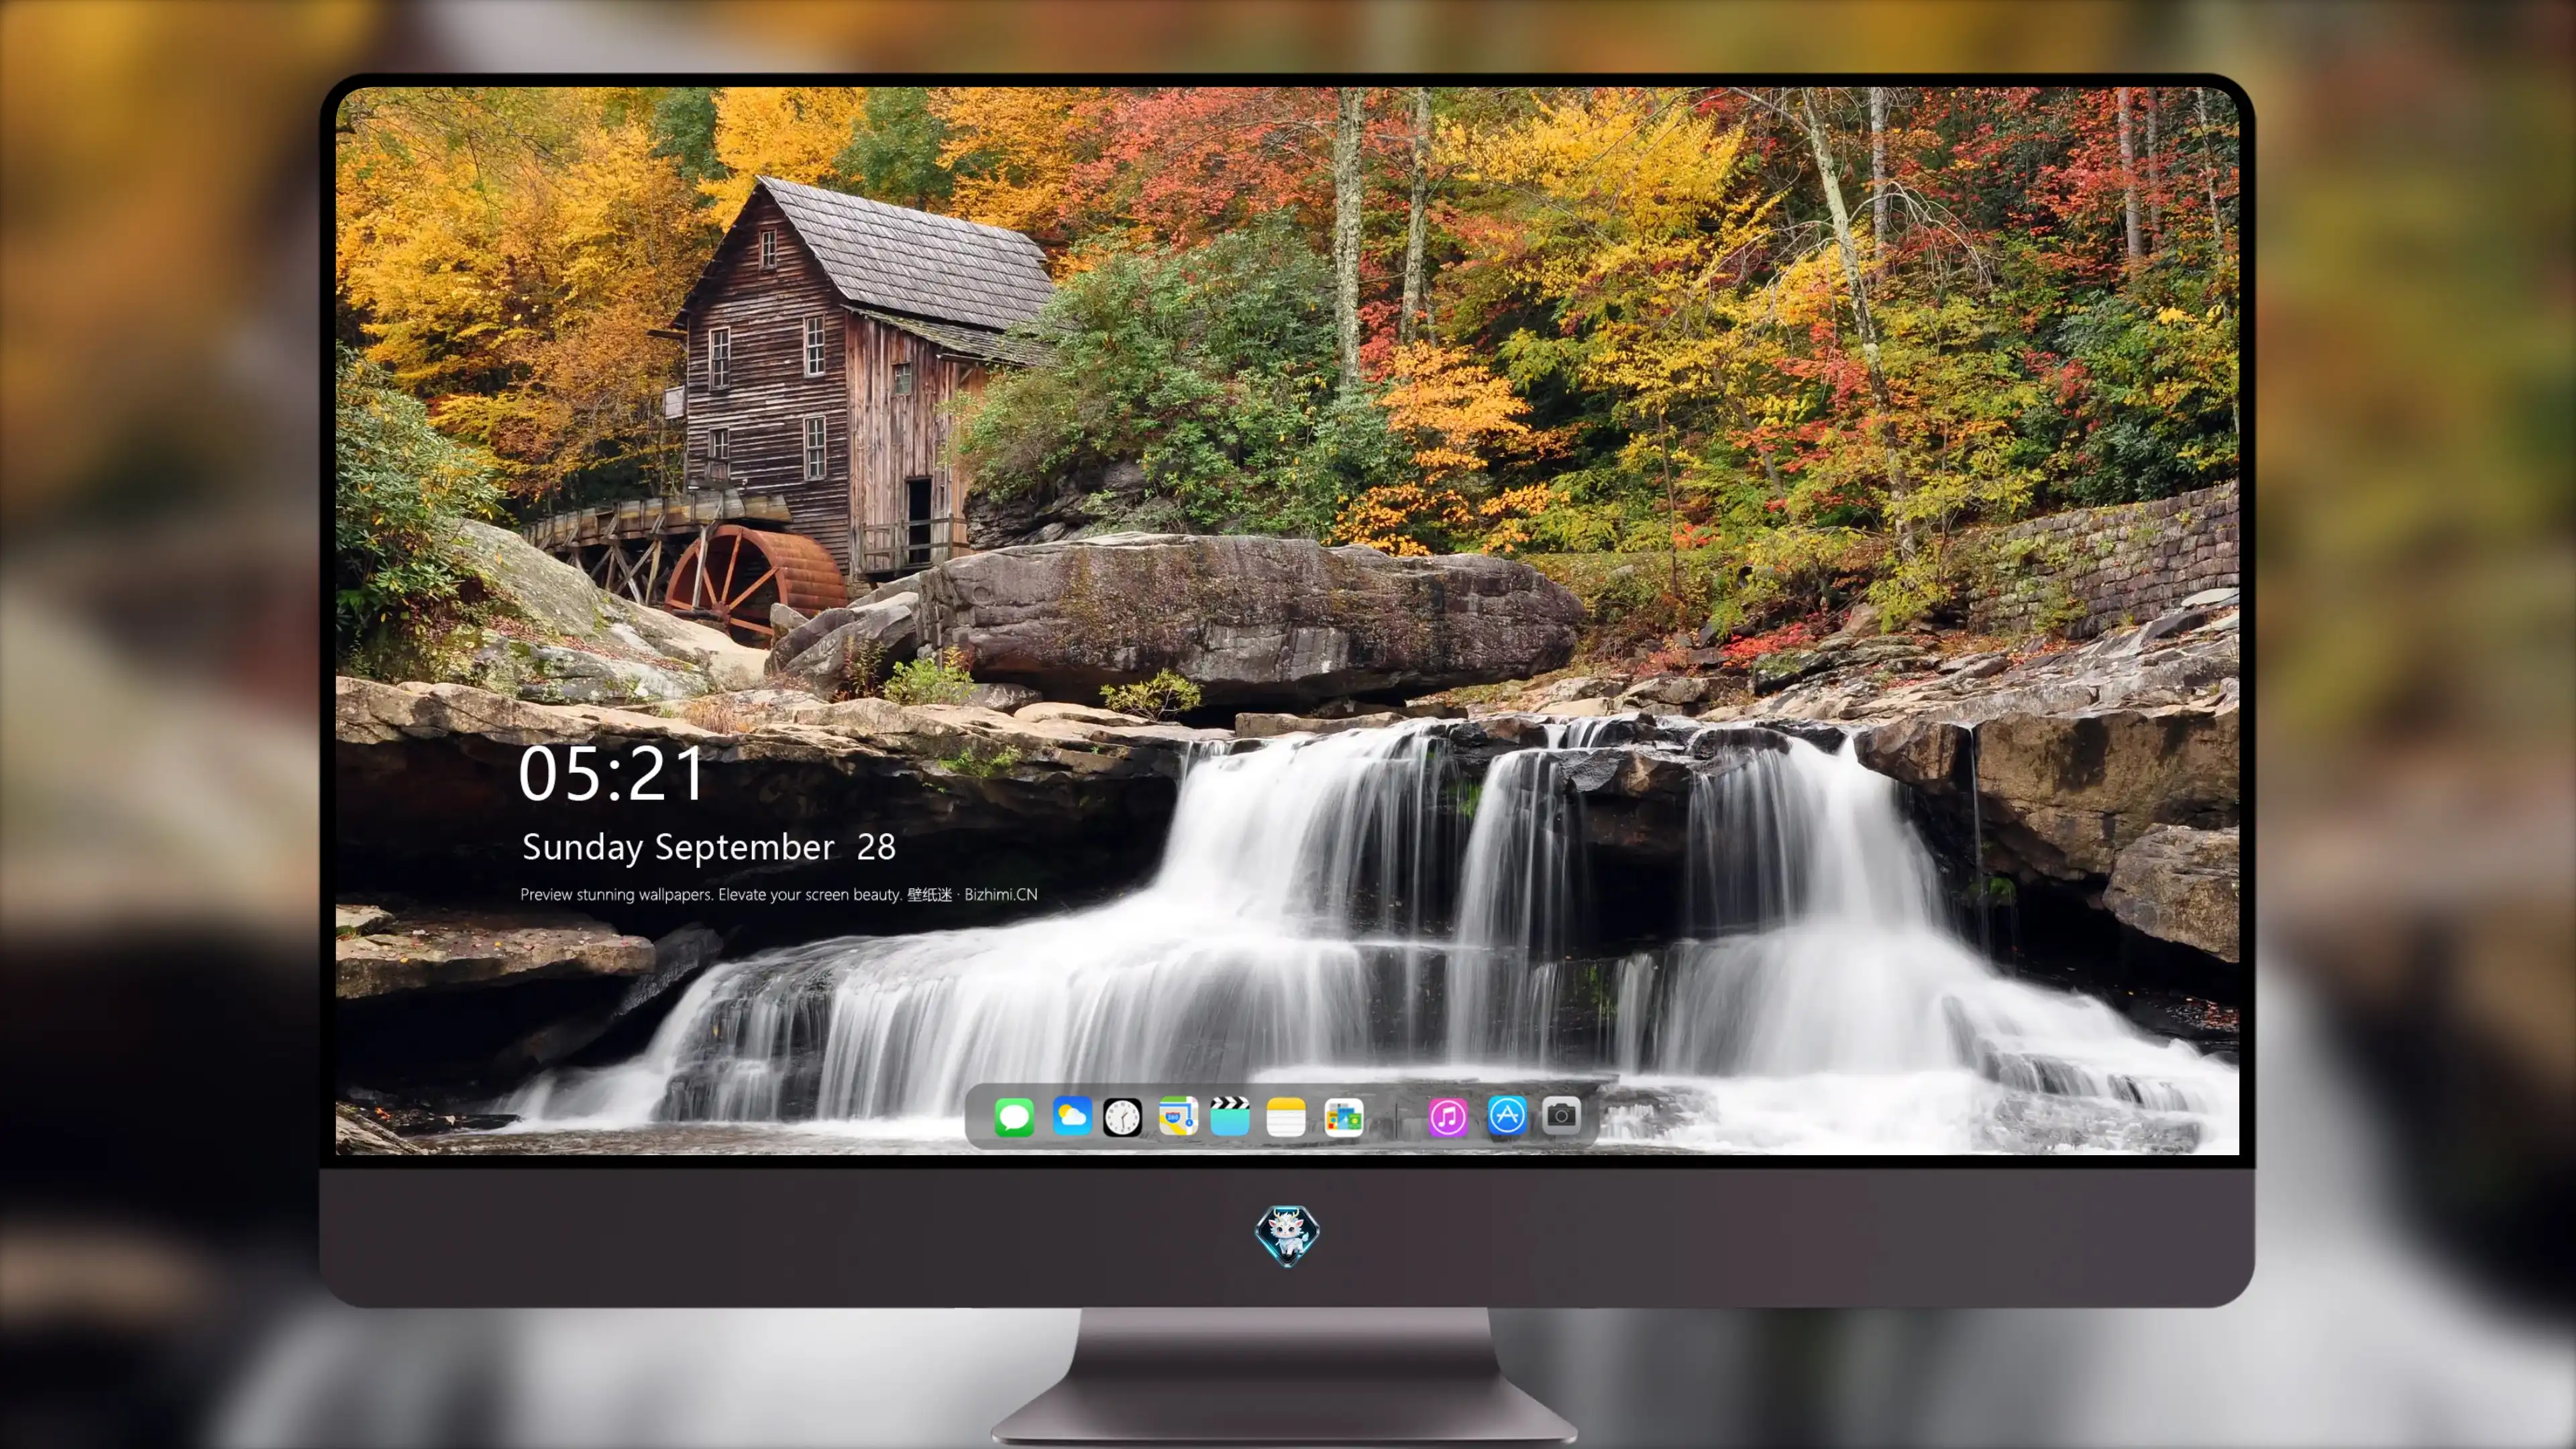Image resolution: width=2576 pixels, height=1449 pixels.
Task: Open the blue App Store icon
Action: pos(1506,1115)
